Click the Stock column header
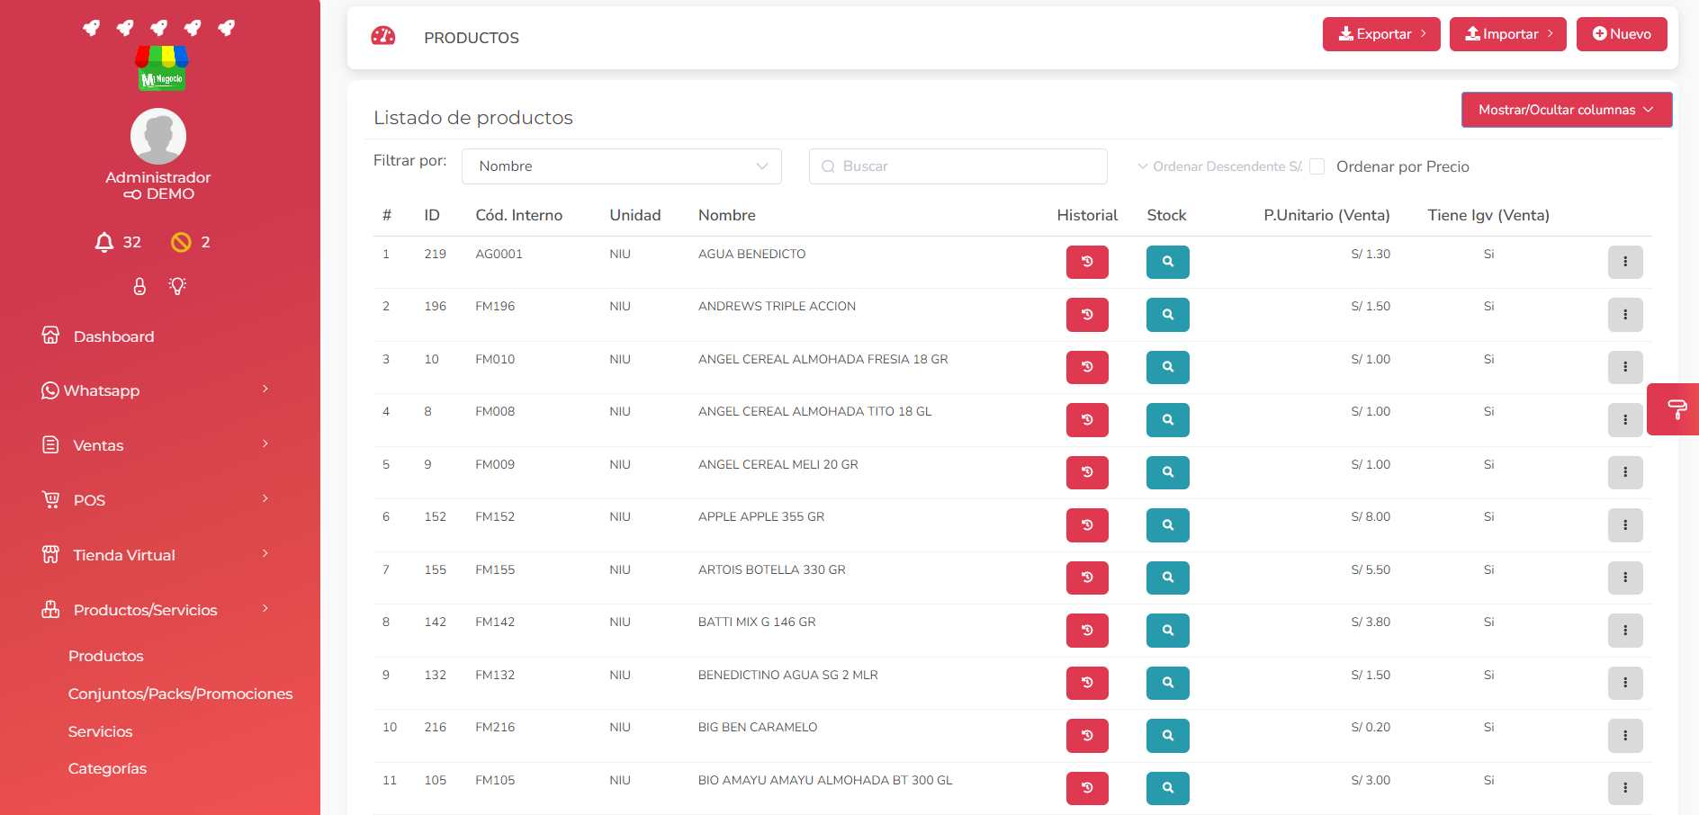The height and width of the screenshot is (815, 1699). coord(1166,215)
